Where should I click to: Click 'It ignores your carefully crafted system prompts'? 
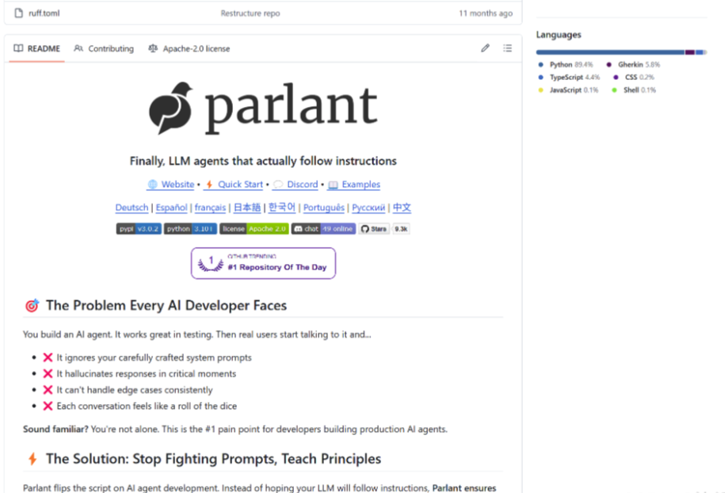coord(154,357)
